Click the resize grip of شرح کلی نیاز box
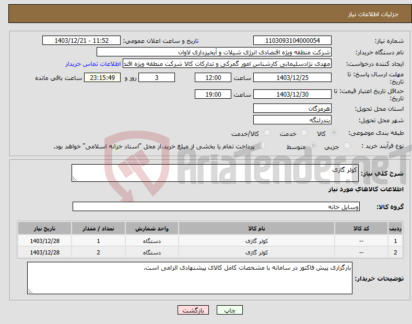412x324 pixels. click(75, 179)
